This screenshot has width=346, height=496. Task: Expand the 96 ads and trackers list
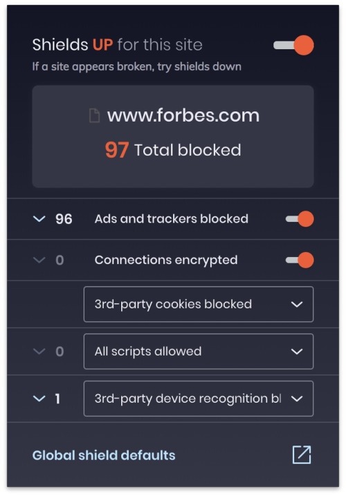click(x=39, y=219)
